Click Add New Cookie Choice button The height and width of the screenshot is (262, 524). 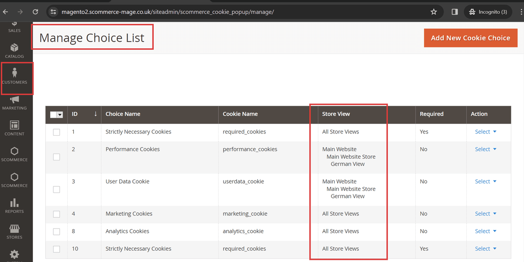470,38
